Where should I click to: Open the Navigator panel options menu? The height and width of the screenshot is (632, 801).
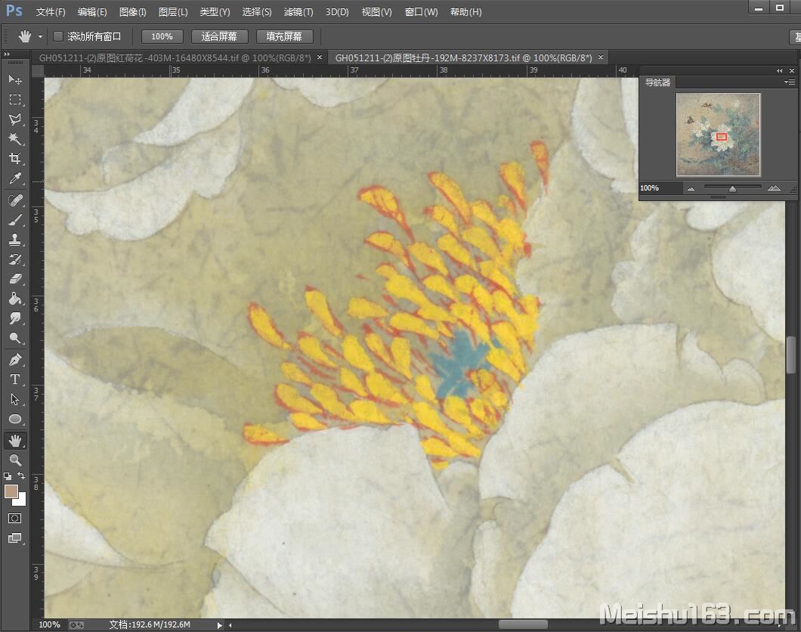(x=789, y=82)
